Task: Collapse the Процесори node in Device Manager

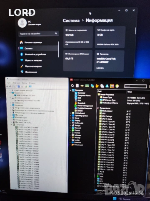Action: (x=12, y=125)
